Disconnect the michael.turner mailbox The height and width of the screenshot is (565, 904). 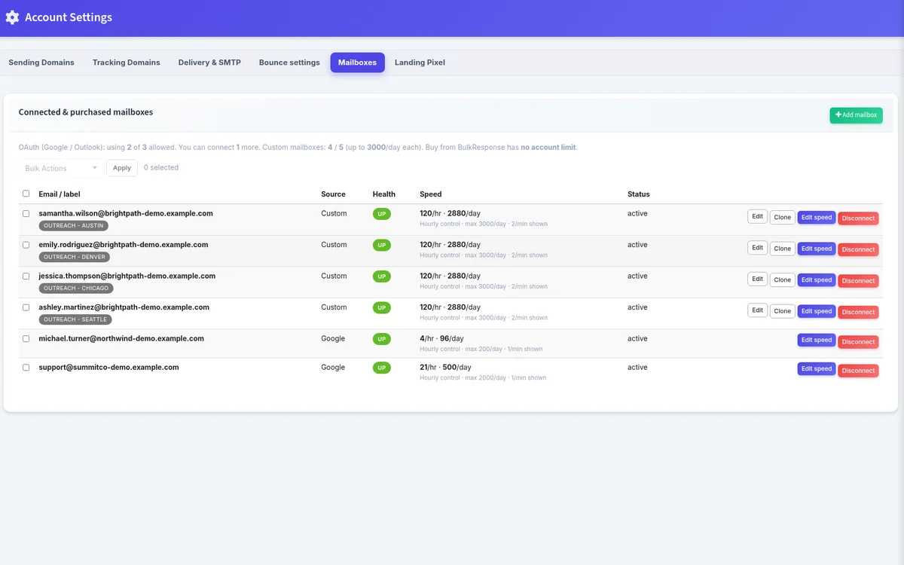point(858,341)
